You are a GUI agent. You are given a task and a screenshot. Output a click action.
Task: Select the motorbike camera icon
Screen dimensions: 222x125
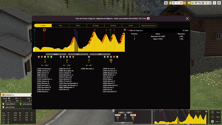point(196,3)
